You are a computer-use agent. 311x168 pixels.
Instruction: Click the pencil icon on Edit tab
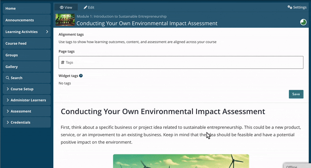(86, 7)
